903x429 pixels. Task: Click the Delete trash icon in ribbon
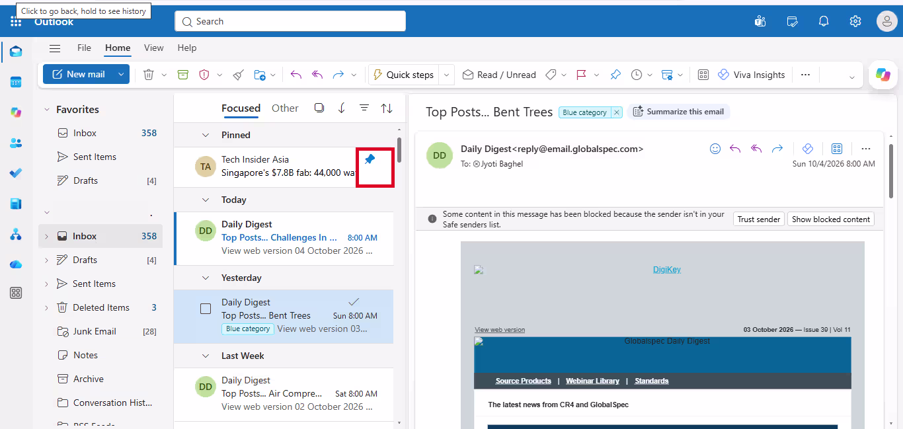click(x=149, y=75)
